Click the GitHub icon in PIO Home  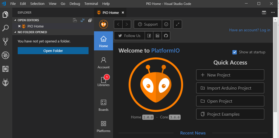166,36
